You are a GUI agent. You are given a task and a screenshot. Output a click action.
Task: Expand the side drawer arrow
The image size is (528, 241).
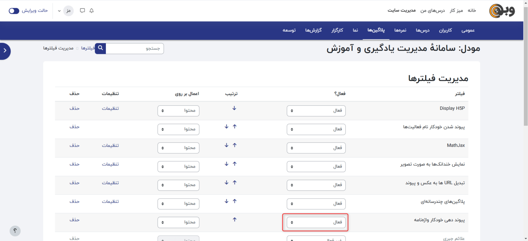[5, 50]
